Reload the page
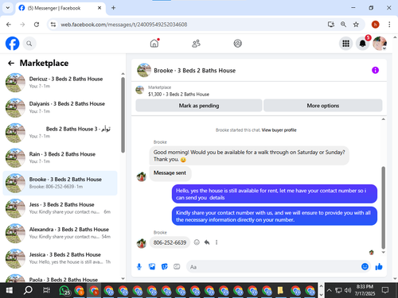This screenshot has width=398, height=298. [37, 25]
